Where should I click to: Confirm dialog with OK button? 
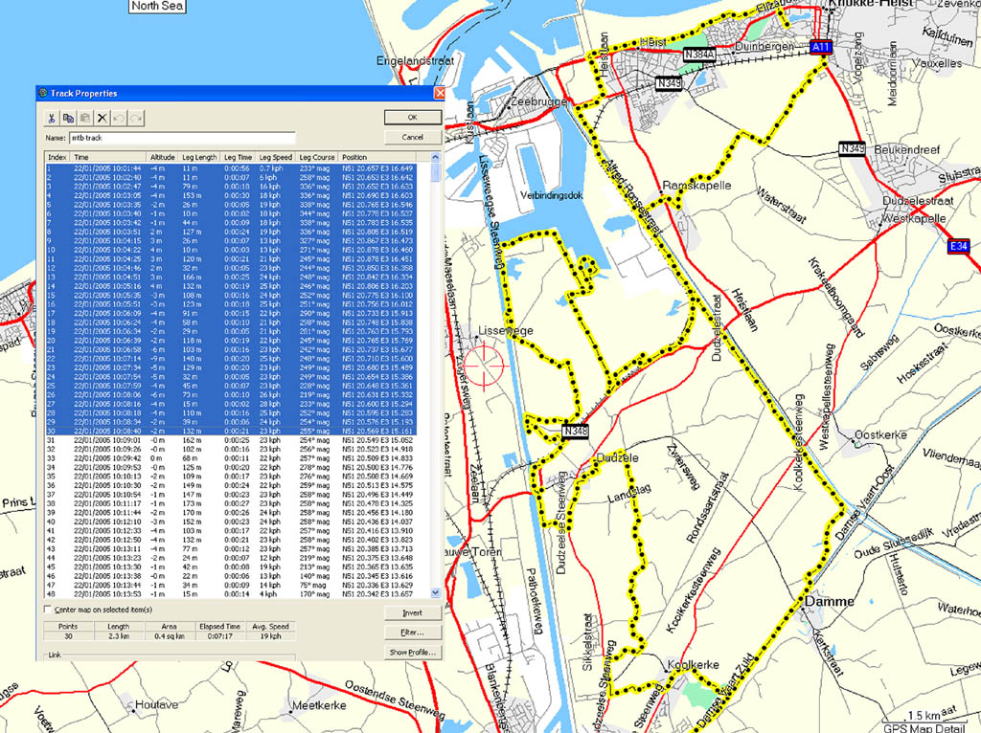(412, 118)
